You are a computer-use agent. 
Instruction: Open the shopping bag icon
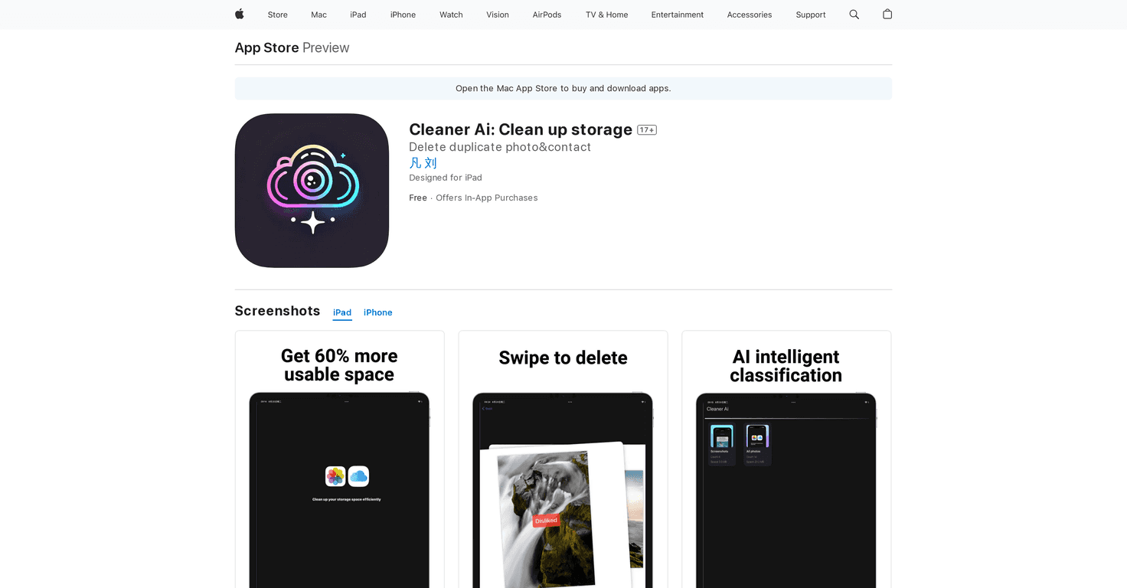point(887,14)
